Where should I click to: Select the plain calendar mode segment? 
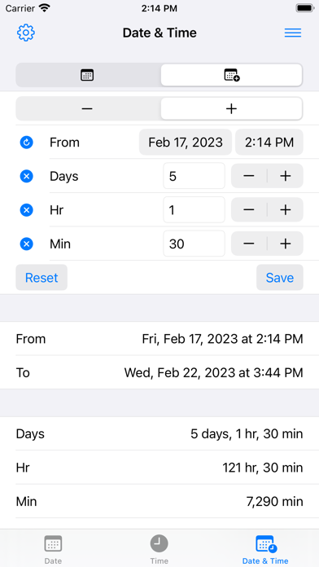click(87, 75)
